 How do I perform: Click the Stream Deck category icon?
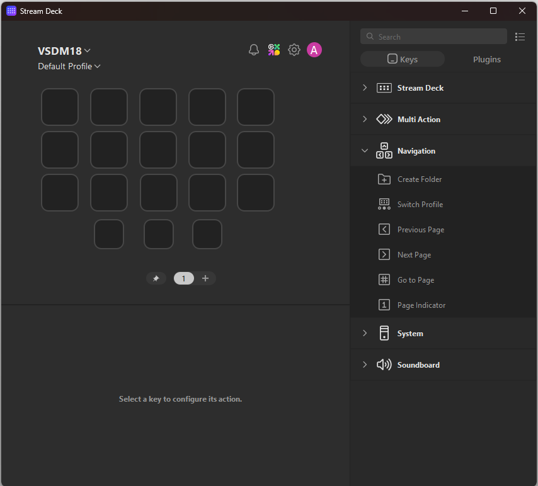(x=384, y=88)
